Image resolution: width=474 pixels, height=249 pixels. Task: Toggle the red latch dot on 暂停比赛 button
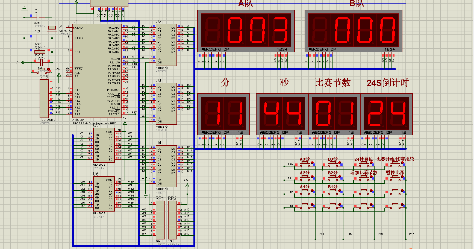click(x=402, y=177)
